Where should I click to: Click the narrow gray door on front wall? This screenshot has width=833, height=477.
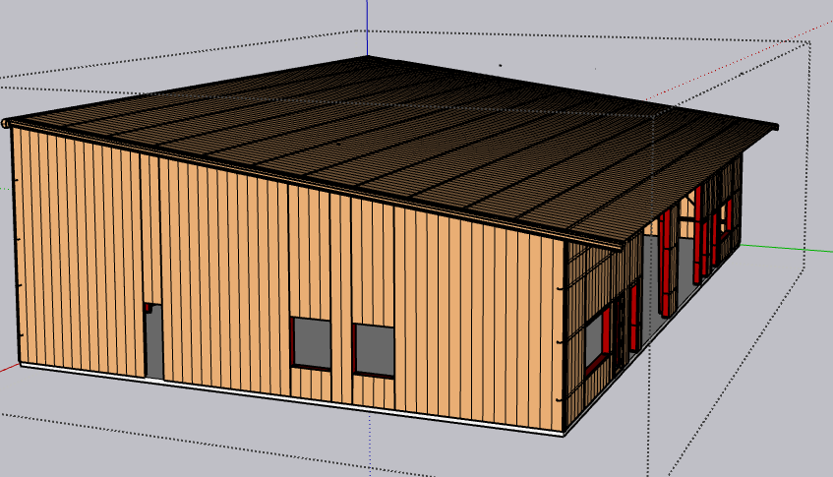point(153,342)
